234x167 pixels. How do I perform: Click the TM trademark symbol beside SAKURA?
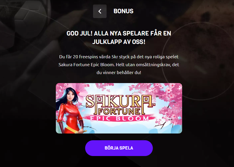154,104
